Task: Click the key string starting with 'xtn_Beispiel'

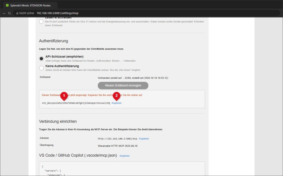Action: 76,103
